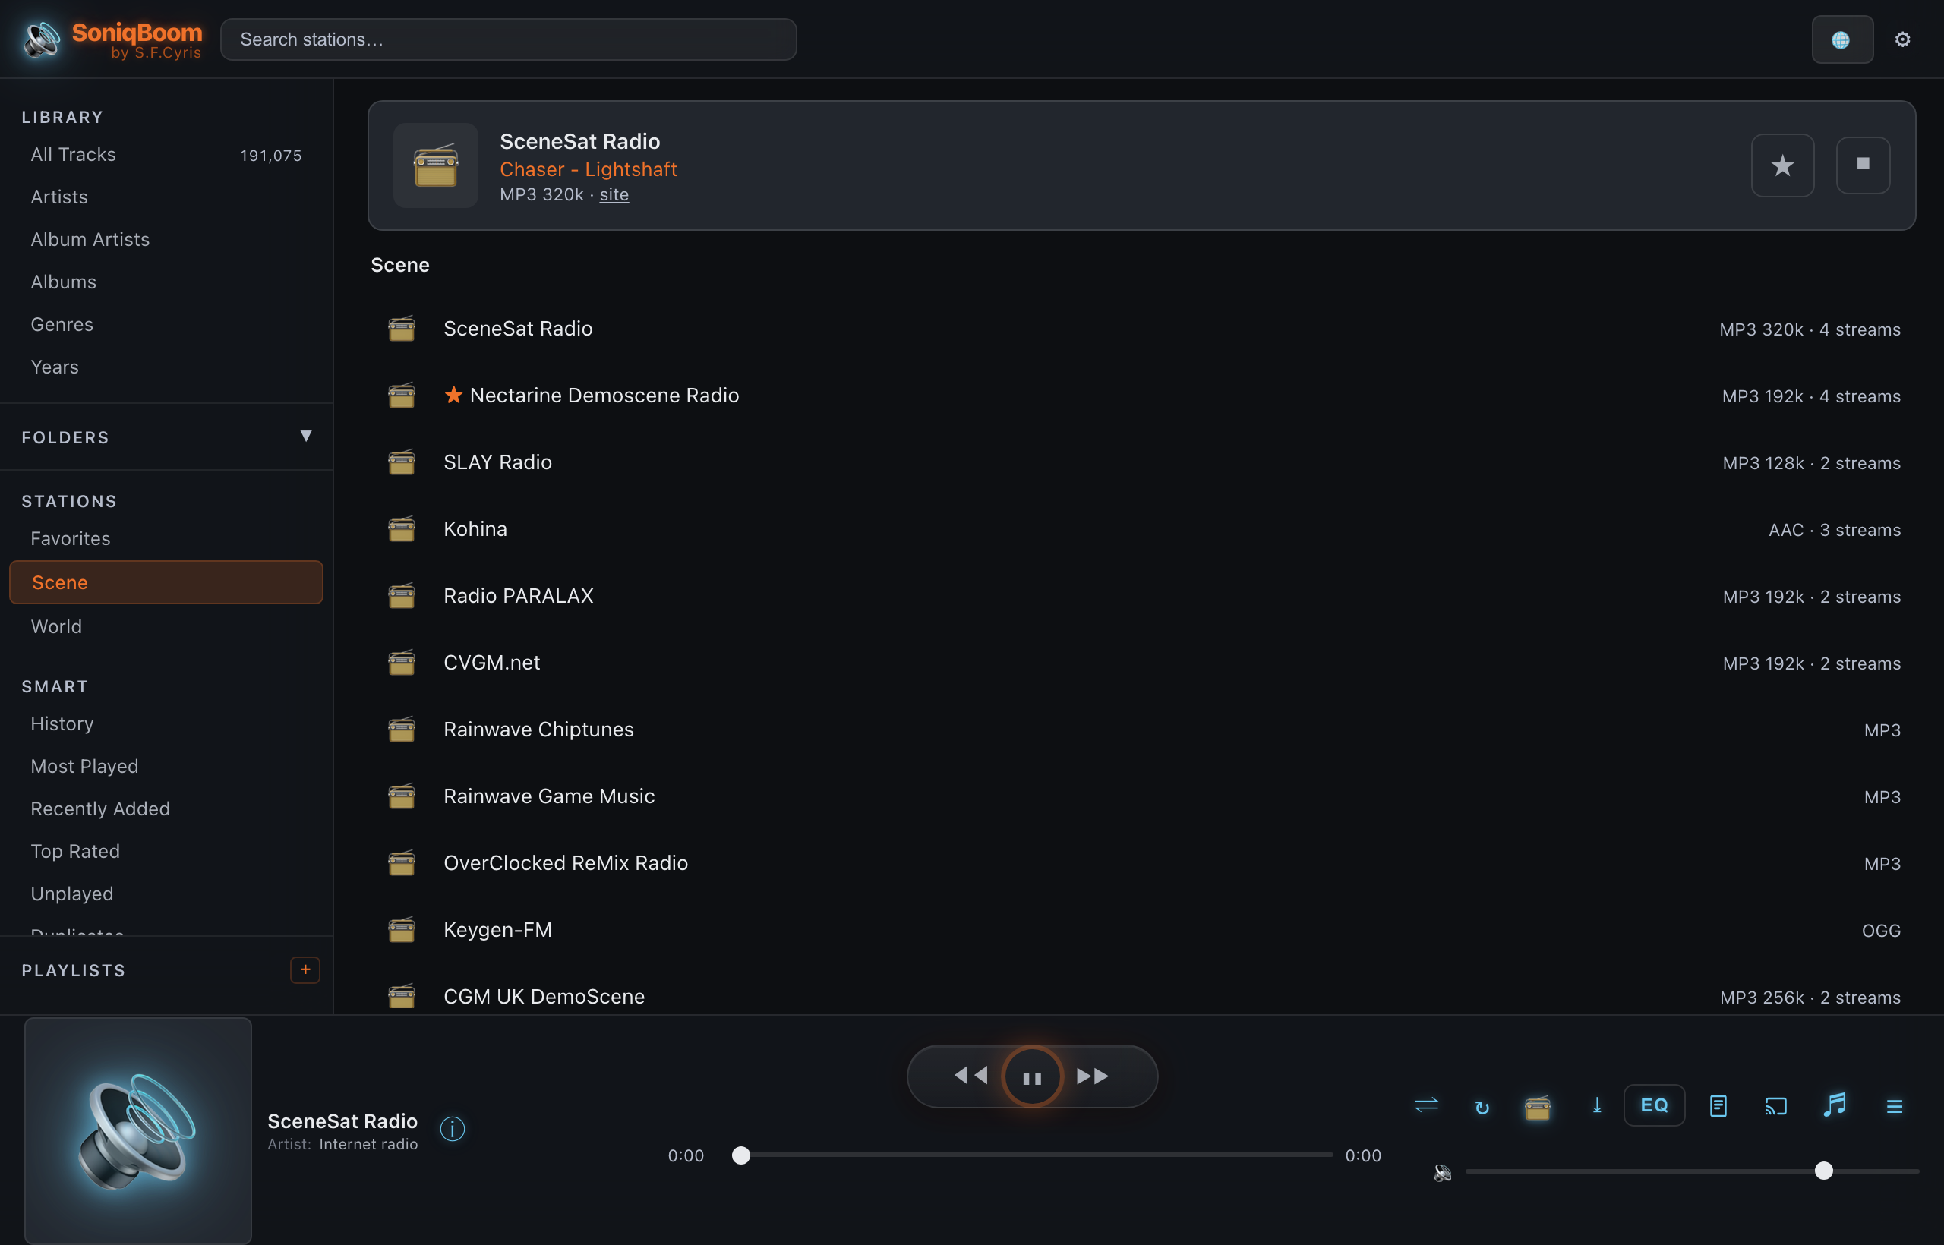1944x1245 pixels.
Task: Select the World stations category
Action: 166,626
